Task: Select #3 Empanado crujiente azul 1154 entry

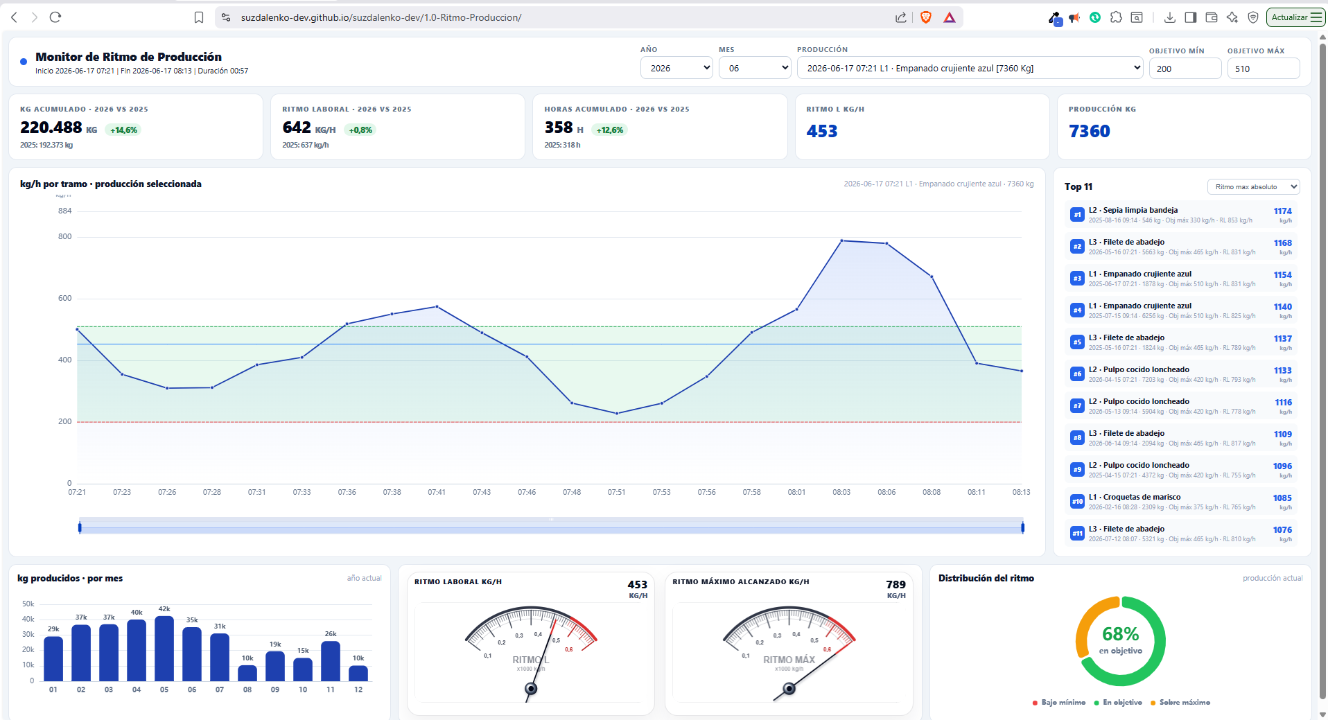Action: pos(1181,279)
